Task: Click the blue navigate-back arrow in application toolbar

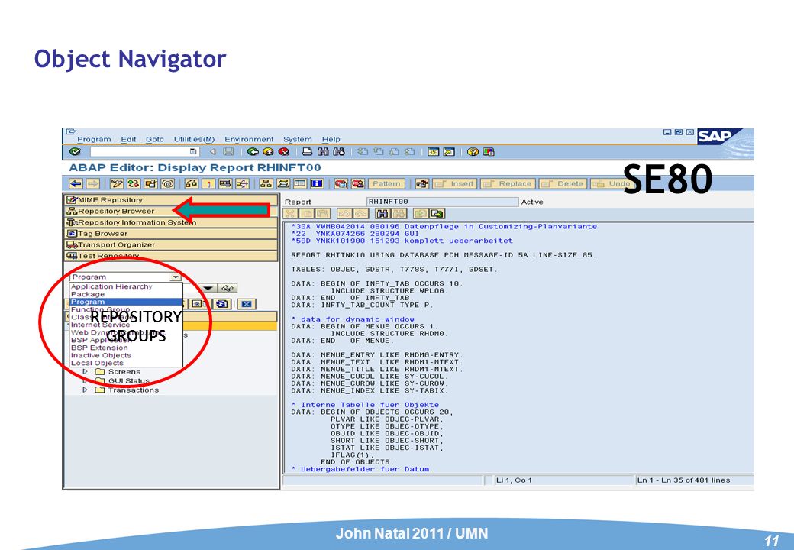Action: 76,184
